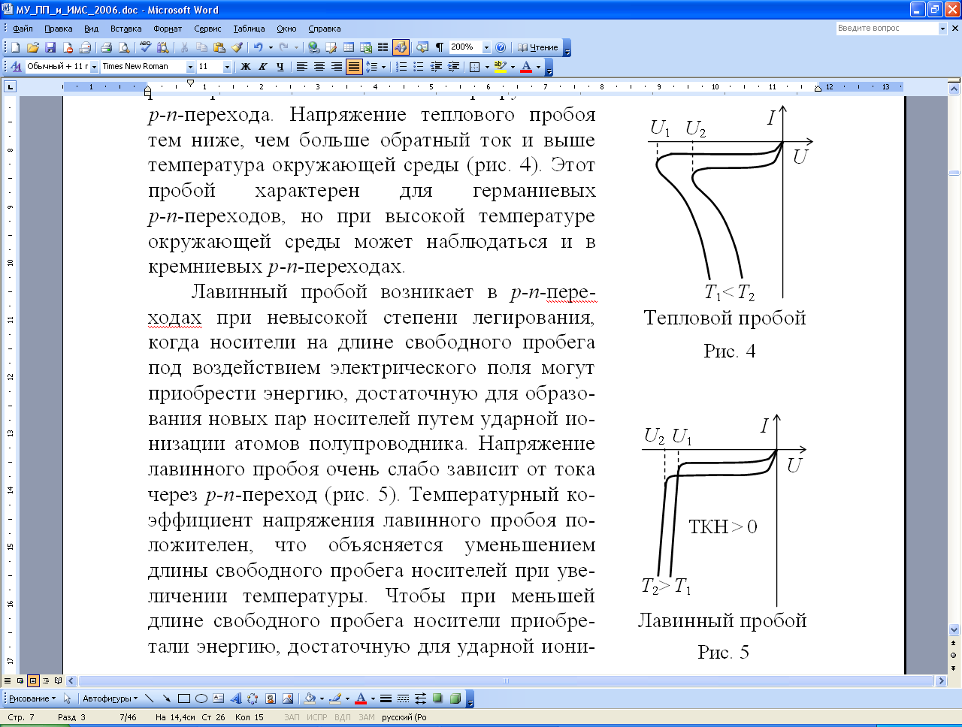This screenshot has width=962, height=727.
Task: Open the Columns layout button
Action: (x=383, y=47)
